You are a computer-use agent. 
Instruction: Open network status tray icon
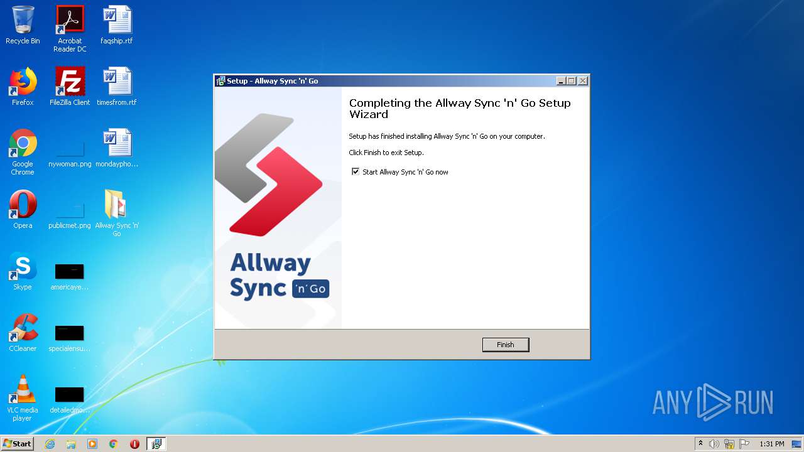click(729, 444)
